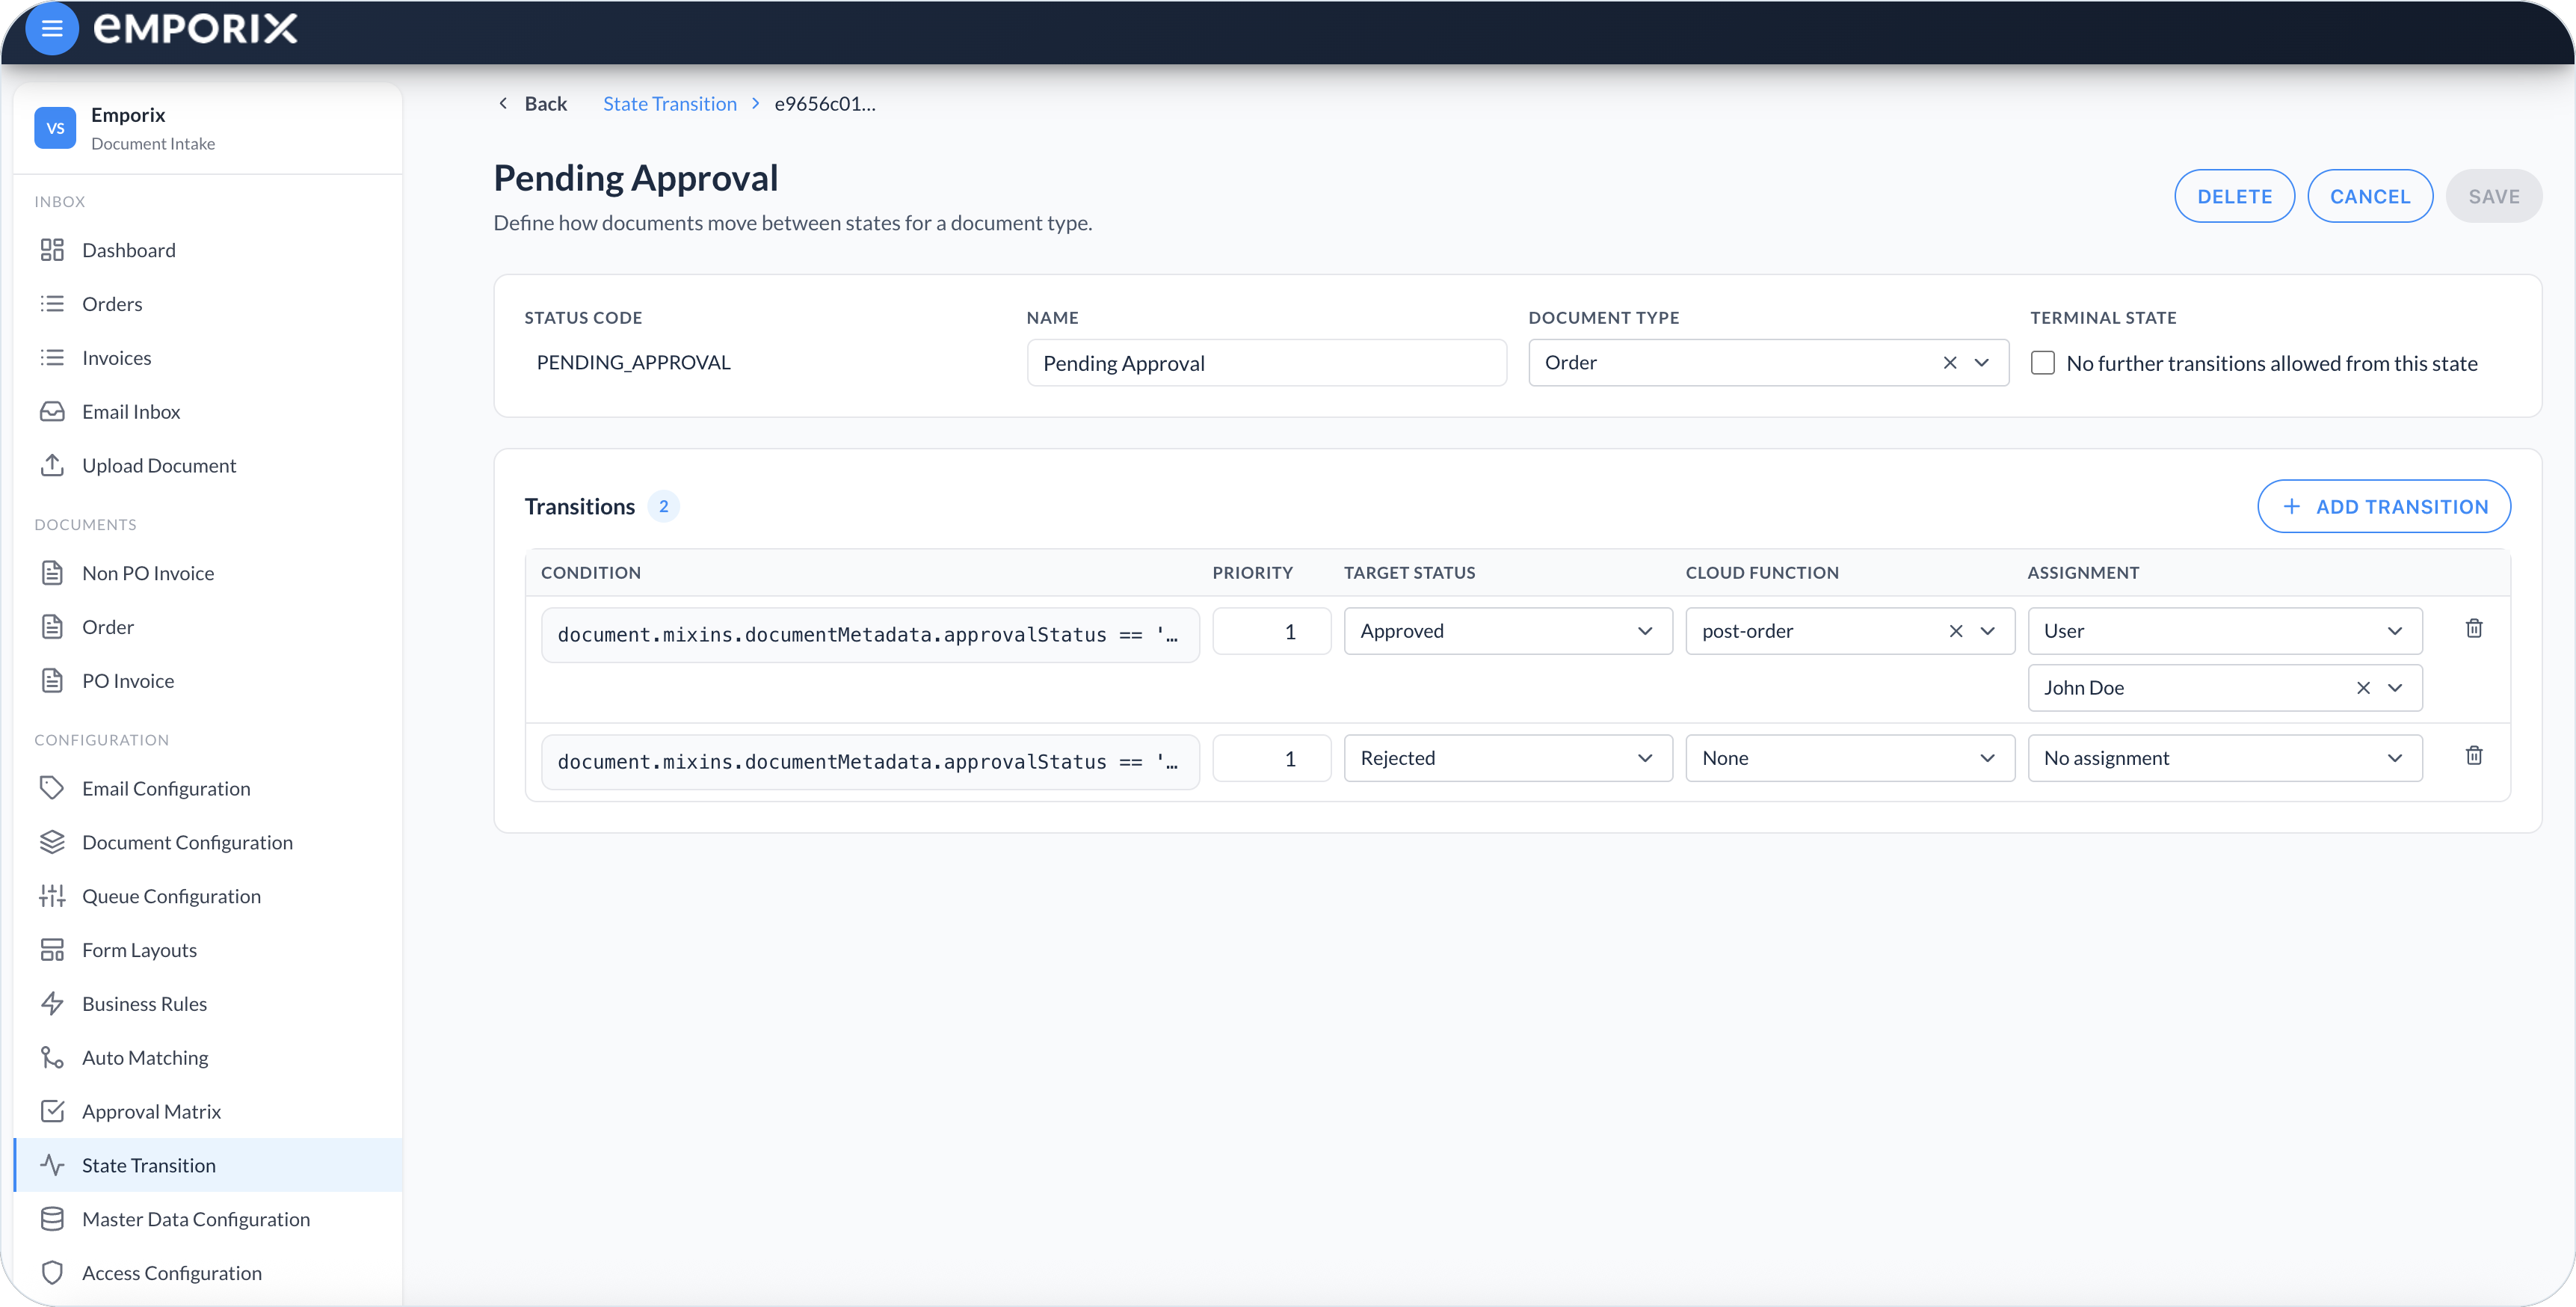
Task: Open Dashboard in the sidebar
Action: tap(208, 250)
